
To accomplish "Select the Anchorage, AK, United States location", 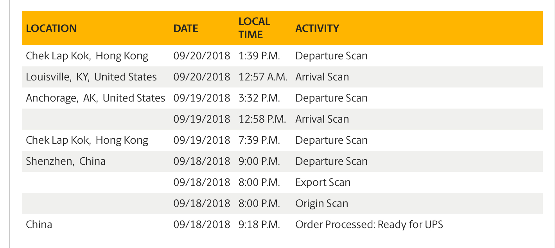I will [95, 98].
